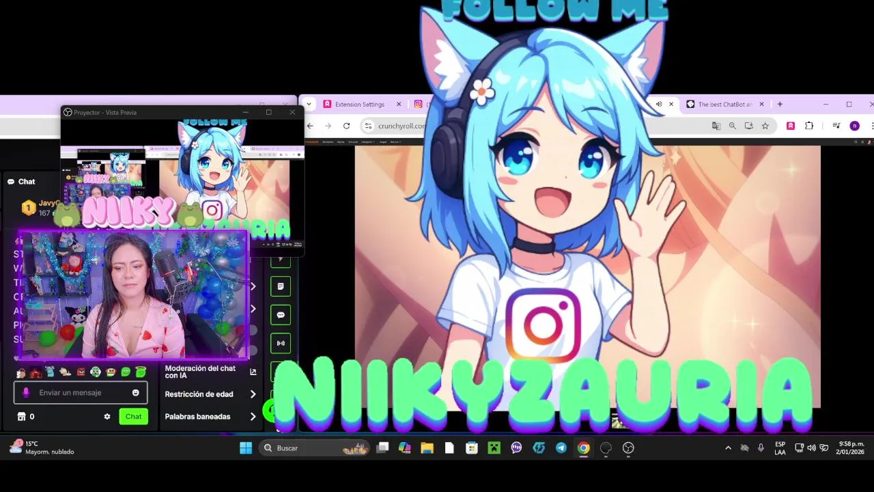Close the Extension Settings tab
Viewport: 874px width, 492px height.
399,105
